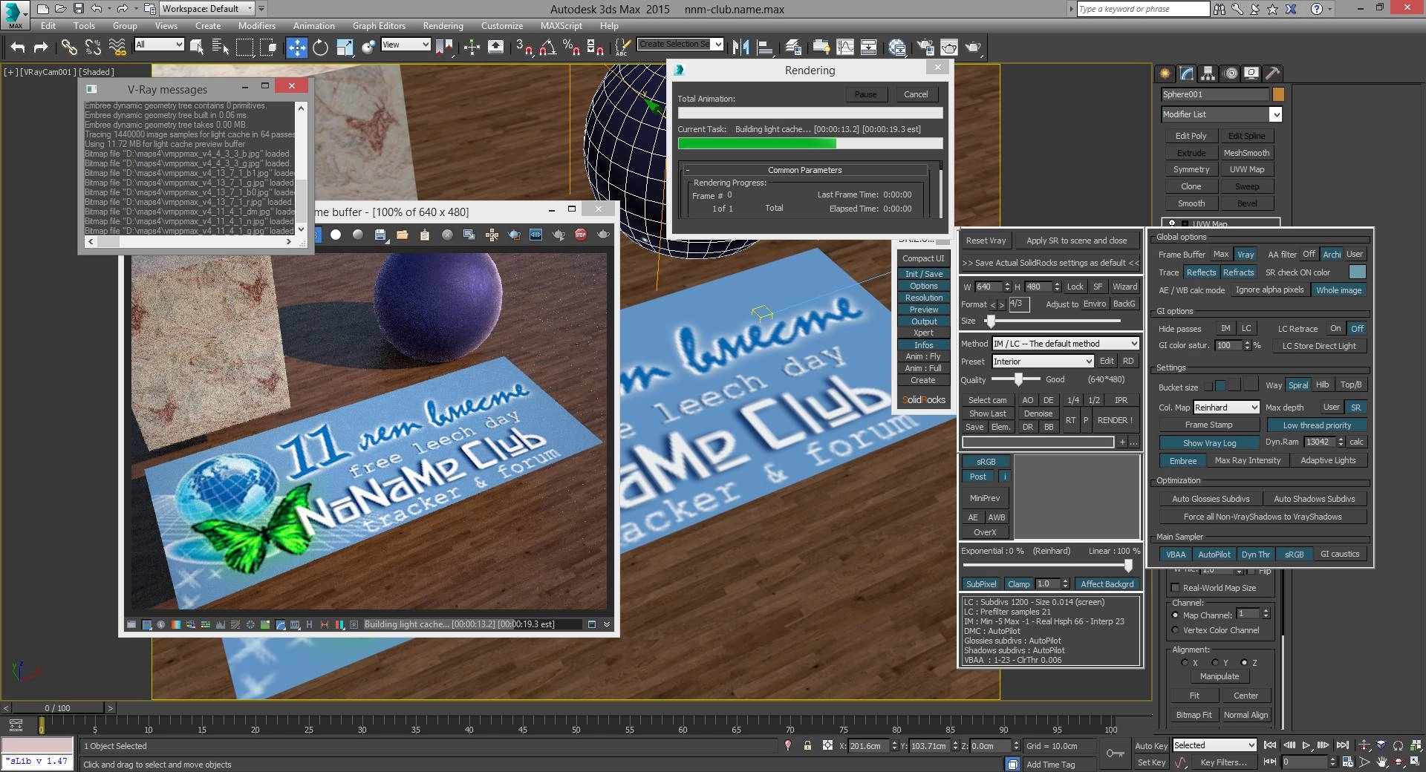Open the Interior preset dropdown
Screen dimensions: 1426x772
1043,362
